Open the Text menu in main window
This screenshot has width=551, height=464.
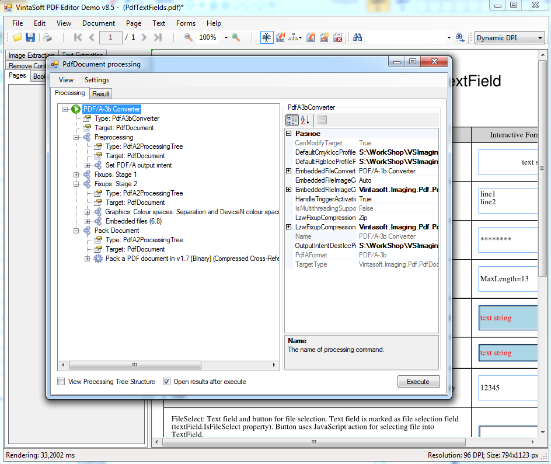tap(159, 23)
